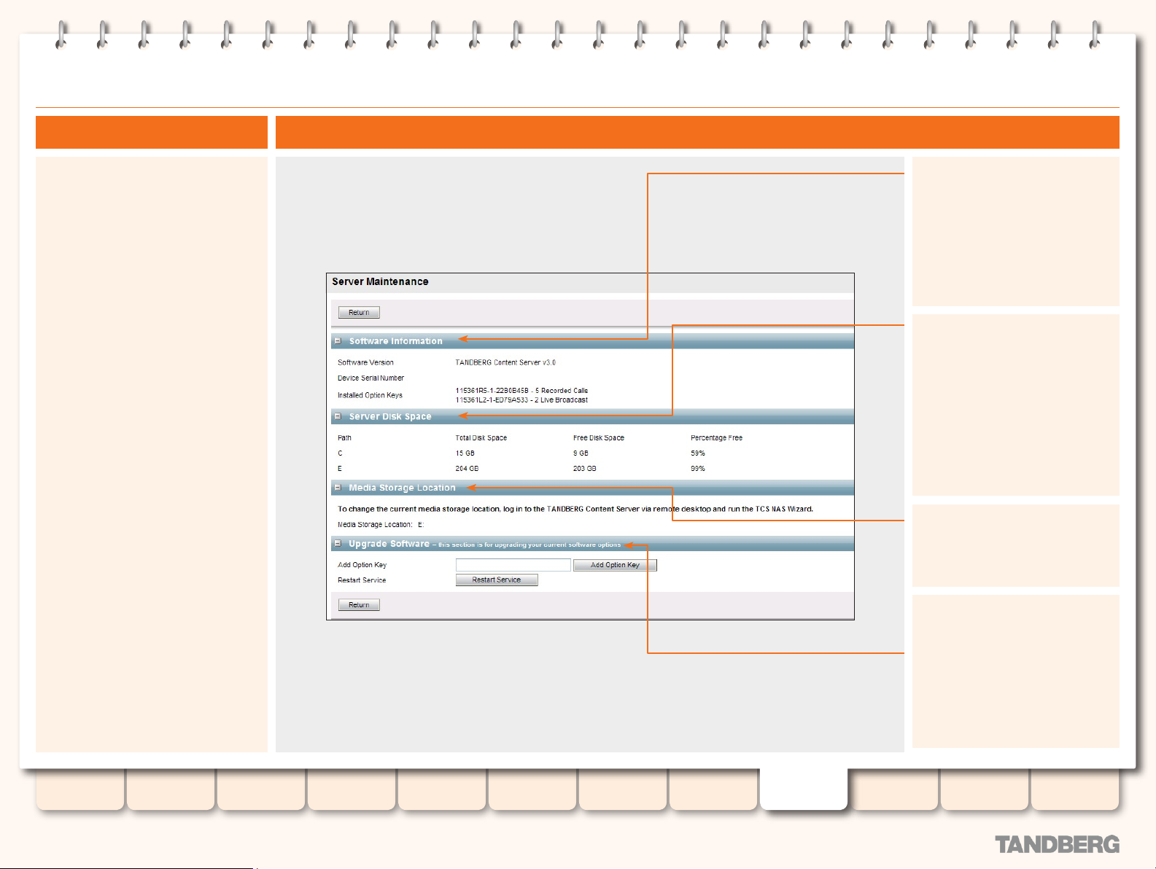Select the Restart Service row label
The width and height of the screenshot is (1156, 869).
tap(362, 580)
